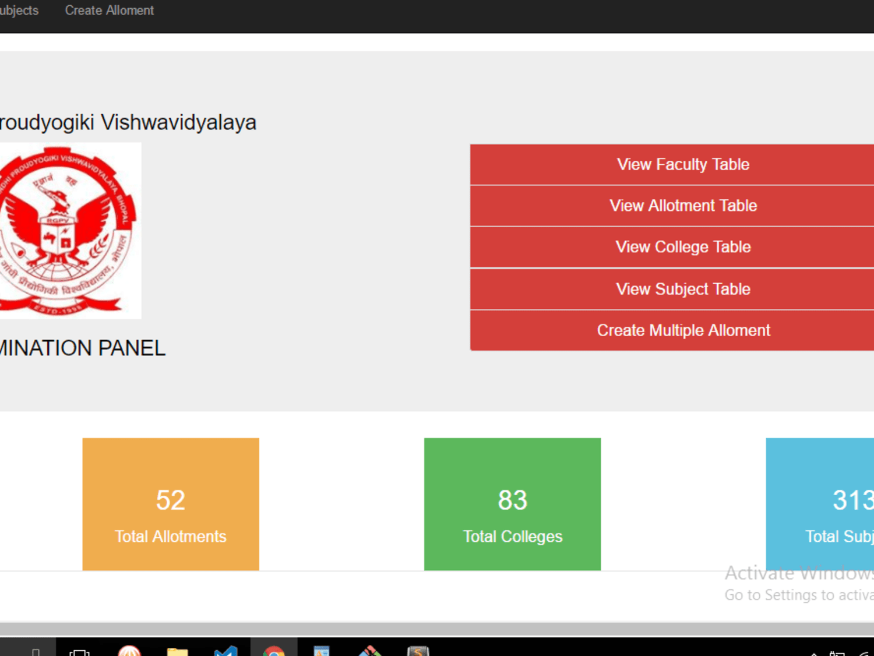
Task: Click the Total Allotments orange card
Action: coord(171,504)
